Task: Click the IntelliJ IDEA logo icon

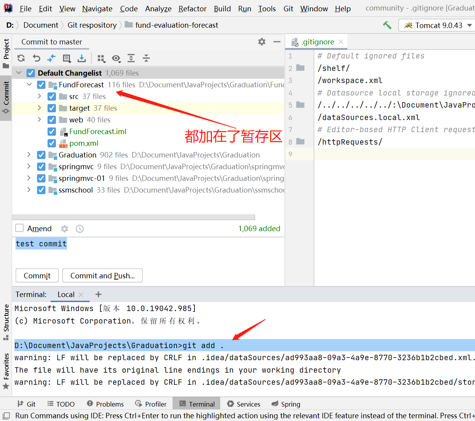Action: (x=8, y=8)
